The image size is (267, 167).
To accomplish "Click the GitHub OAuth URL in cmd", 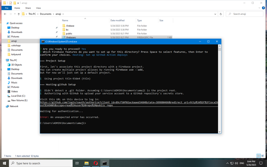I will pos(129,104).
